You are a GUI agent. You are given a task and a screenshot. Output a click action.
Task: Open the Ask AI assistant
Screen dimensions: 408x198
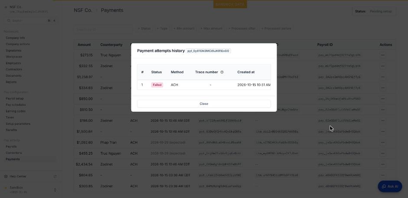point(390,186)
